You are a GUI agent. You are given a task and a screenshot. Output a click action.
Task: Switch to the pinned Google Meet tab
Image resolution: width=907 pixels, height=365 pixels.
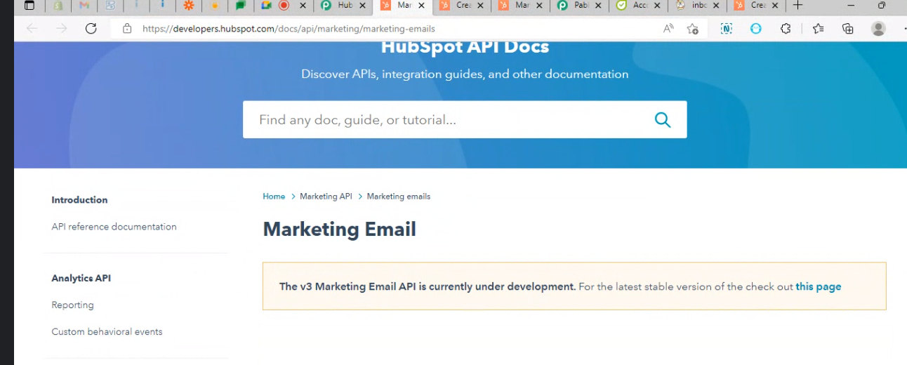(266, 6)
